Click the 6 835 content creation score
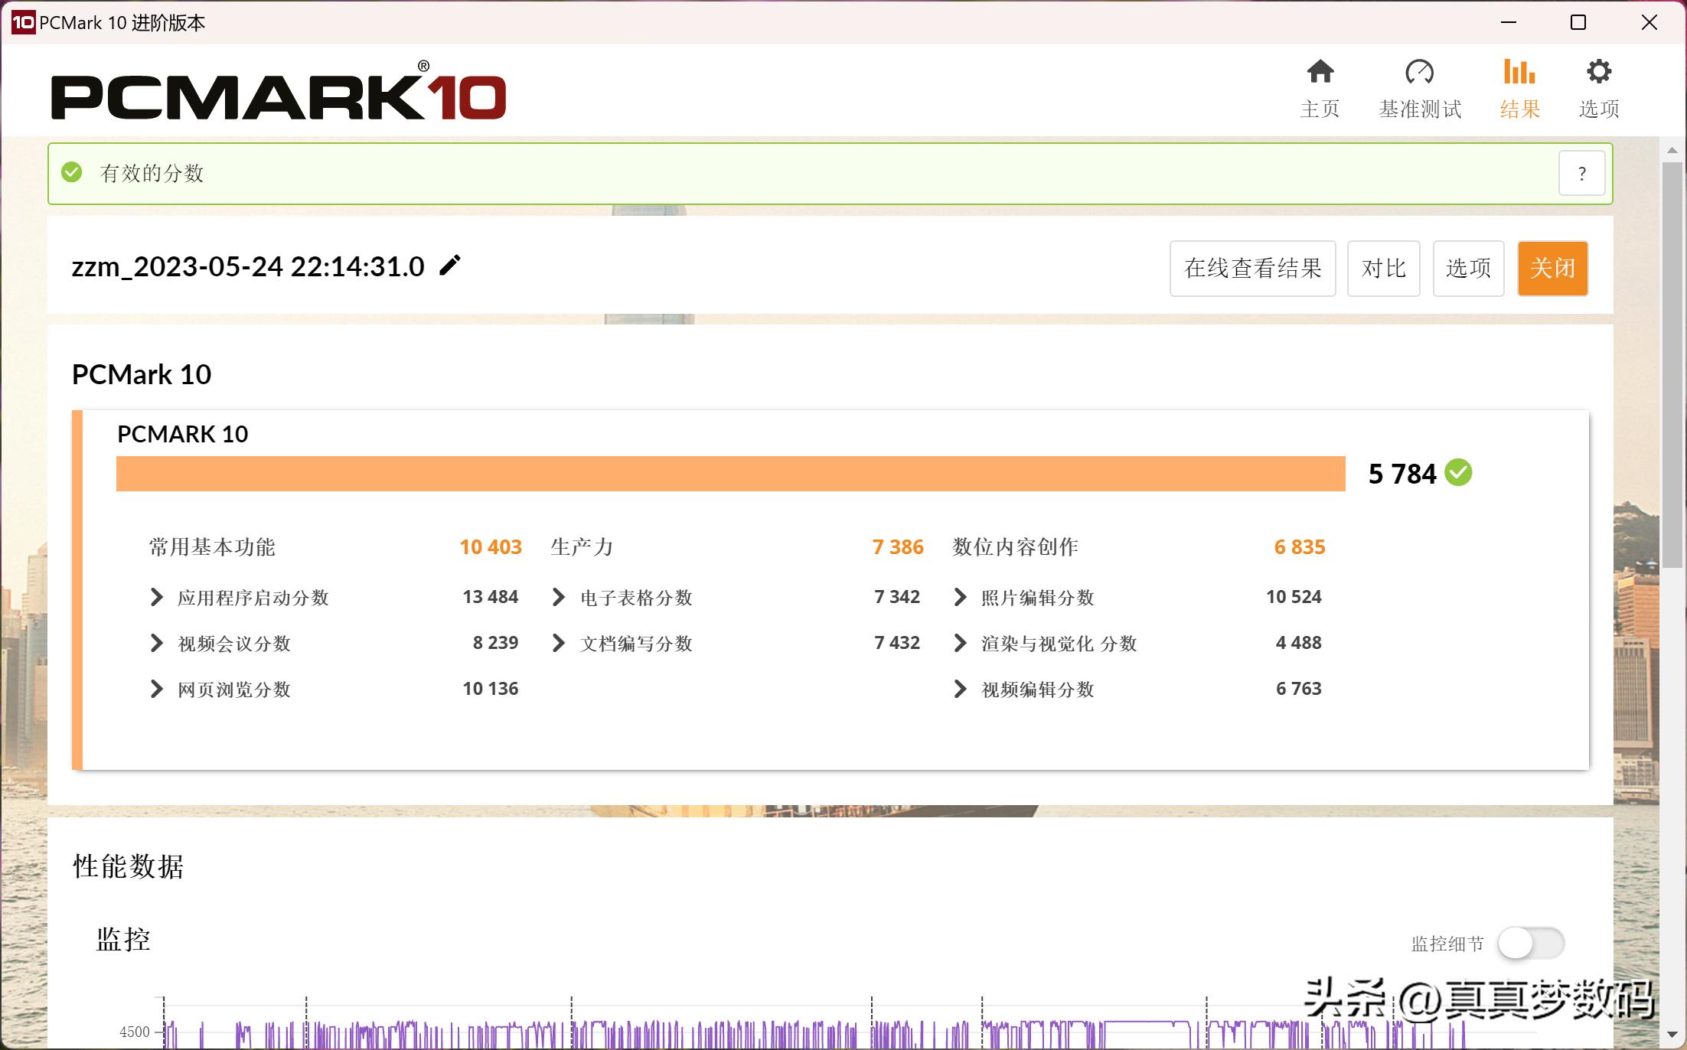The width and height of the screenshot is (1687, 1050). (1300, 547)
